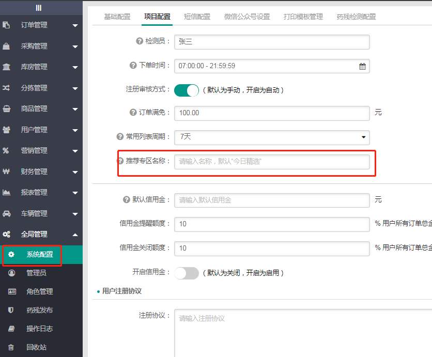
Task: Open the 常用列表周期 dropdown
Action: (x=272, y=137)
